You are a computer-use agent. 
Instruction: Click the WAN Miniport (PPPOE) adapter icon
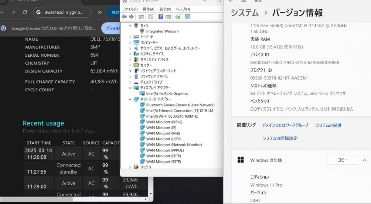(142, 150)
